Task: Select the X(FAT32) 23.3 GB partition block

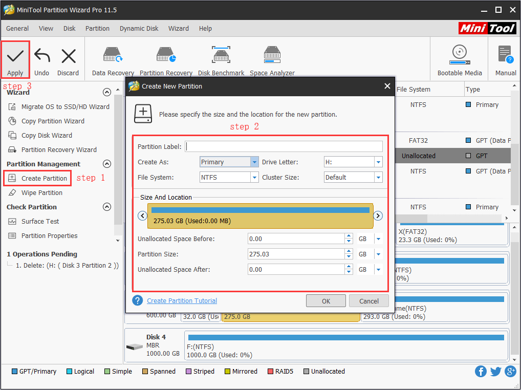Action: 452,234
